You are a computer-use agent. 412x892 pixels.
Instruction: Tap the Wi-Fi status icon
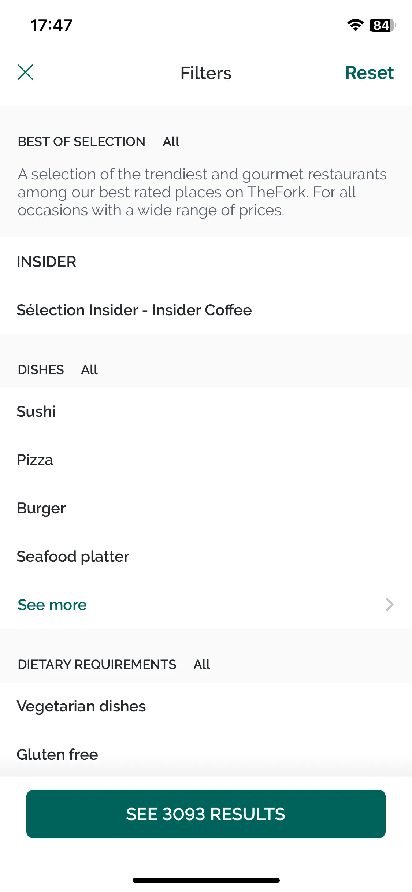(x=355, y=25)
